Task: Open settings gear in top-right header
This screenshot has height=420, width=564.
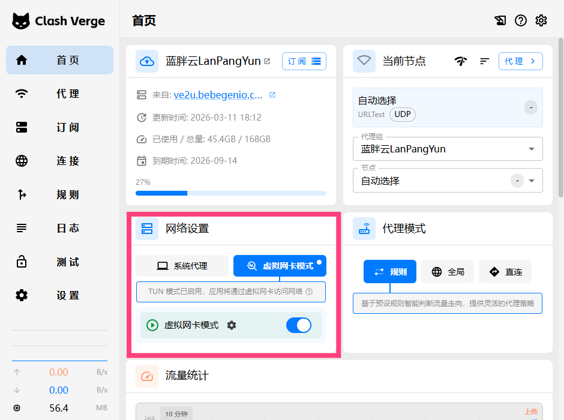Action: click(x=541, y=20)
